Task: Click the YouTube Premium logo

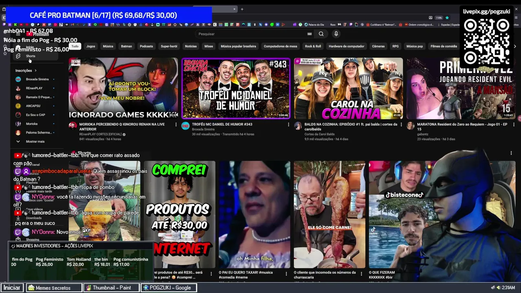Action: click(37, 34)
